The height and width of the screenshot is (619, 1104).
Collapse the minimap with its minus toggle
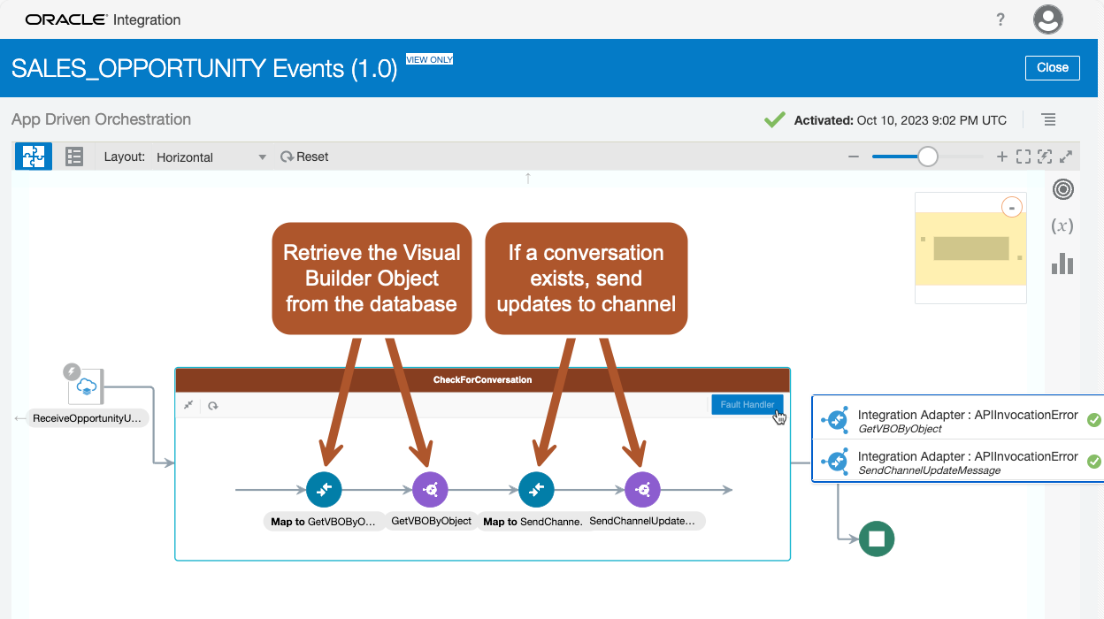pyautogui.click(x=1011, y=206)
